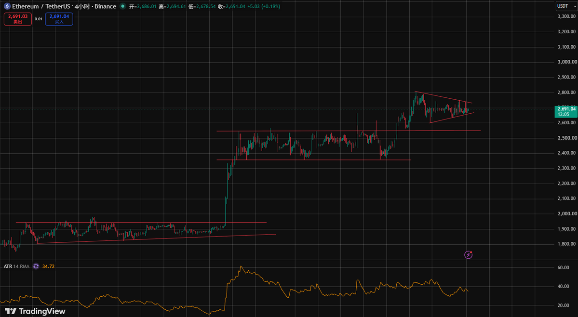This screenshot has width=578, height=317.
Task: Click the red 2,691.03 sell button
Action: point(18,19)
